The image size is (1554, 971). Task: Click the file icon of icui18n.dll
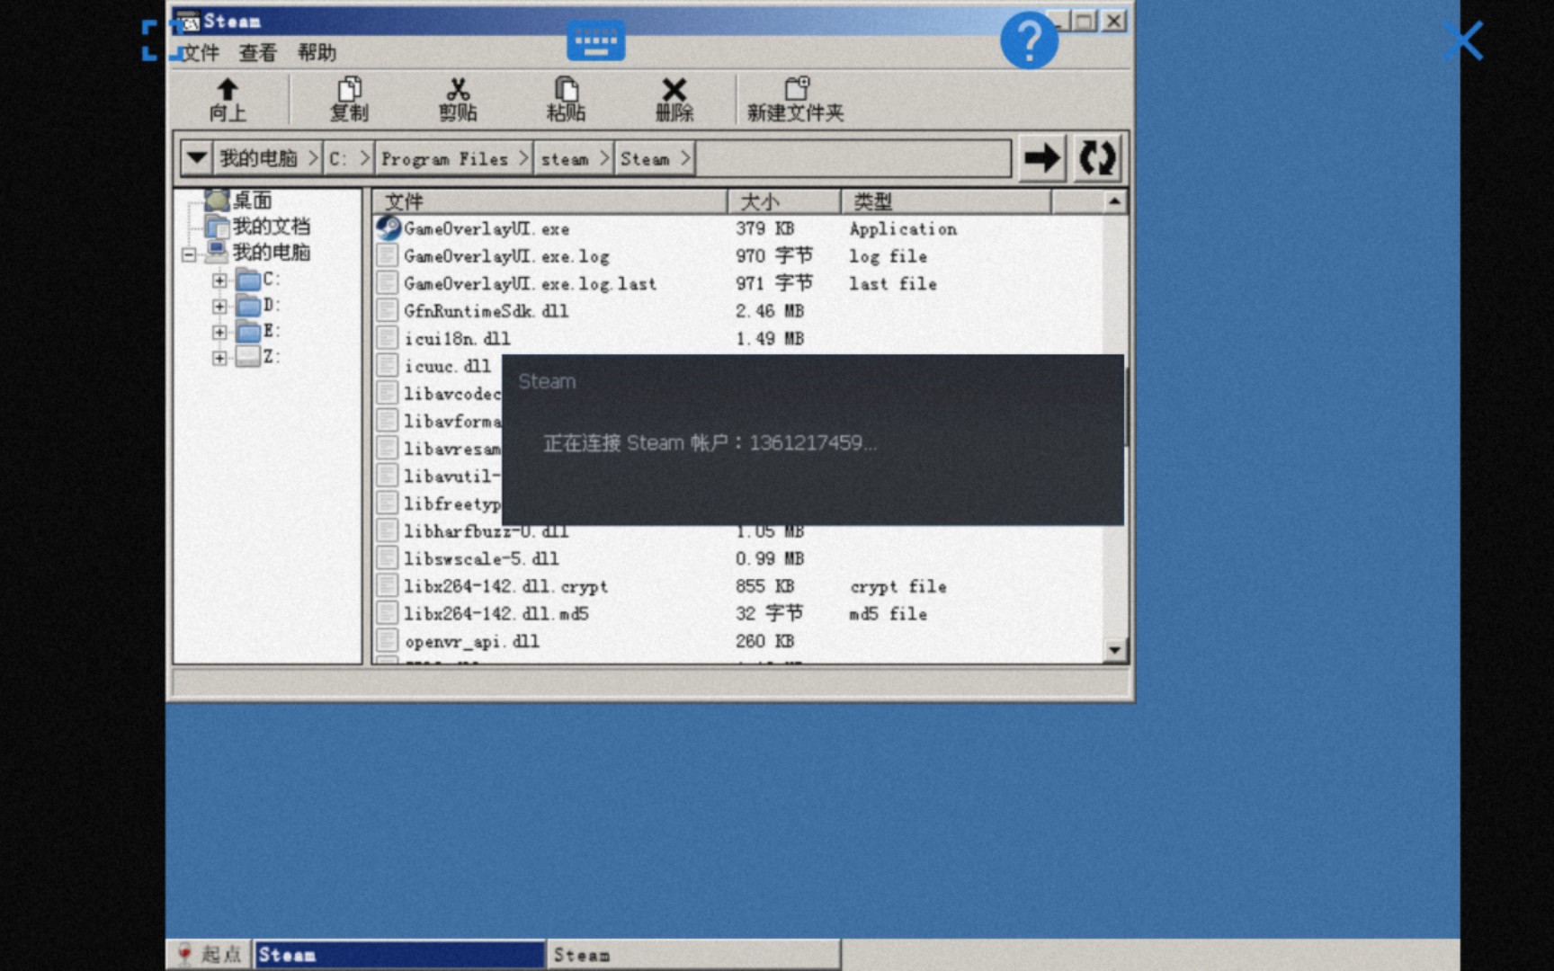tap(388, 338)
